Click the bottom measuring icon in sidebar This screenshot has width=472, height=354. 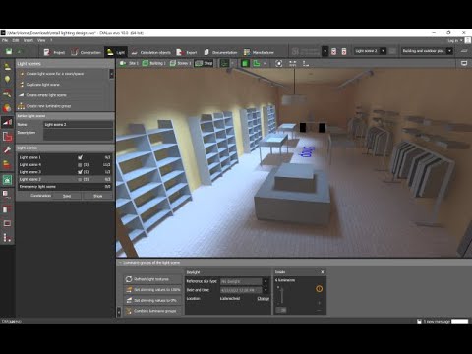(7, 238)
